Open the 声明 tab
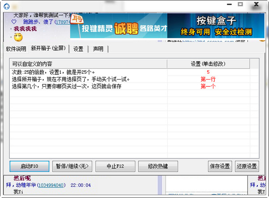 point(98,49)
